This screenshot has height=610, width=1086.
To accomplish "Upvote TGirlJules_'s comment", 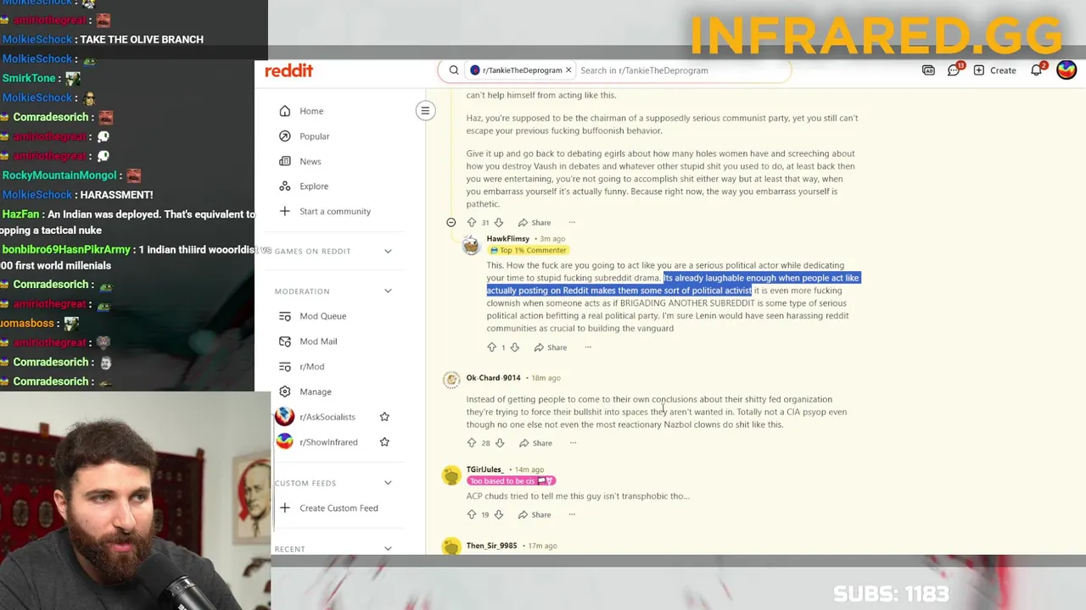I will click(472, 514).
